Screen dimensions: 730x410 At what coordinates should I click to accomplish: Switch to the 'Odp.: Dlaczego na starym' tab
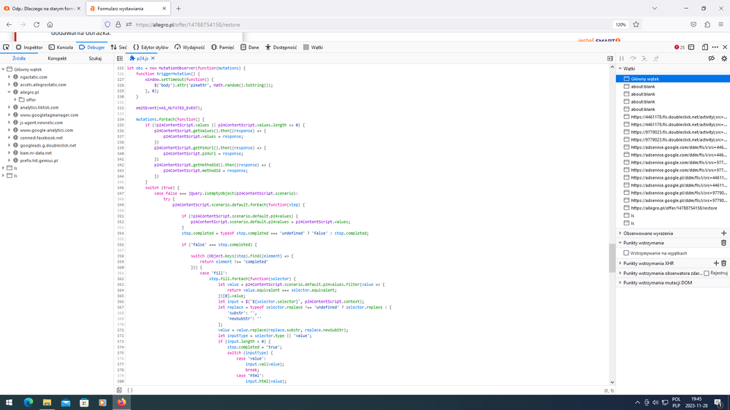tap(42, 8)
